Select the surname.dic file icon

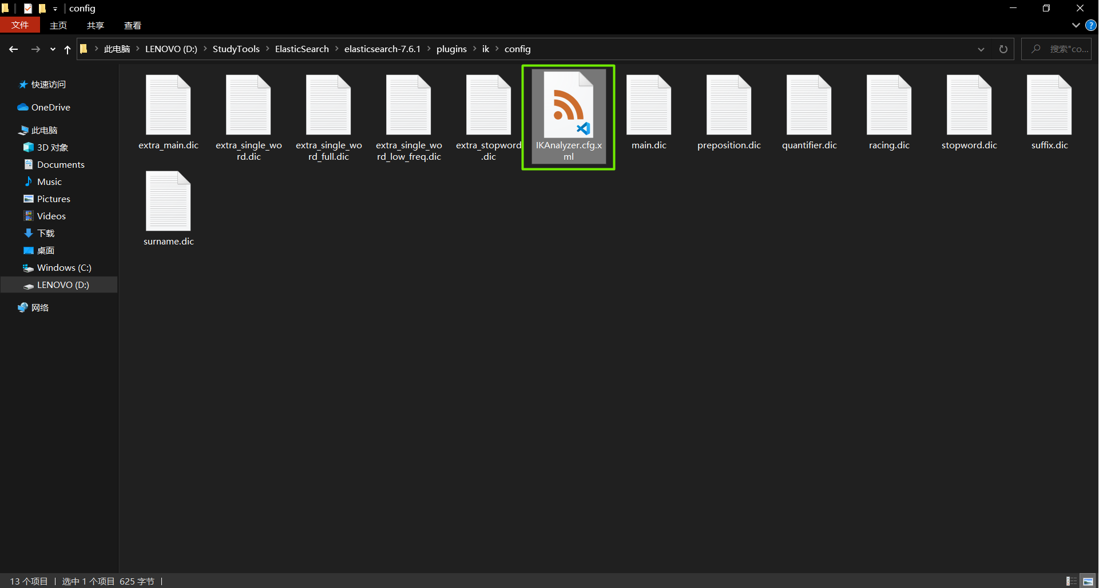click(x=168, y=201)
